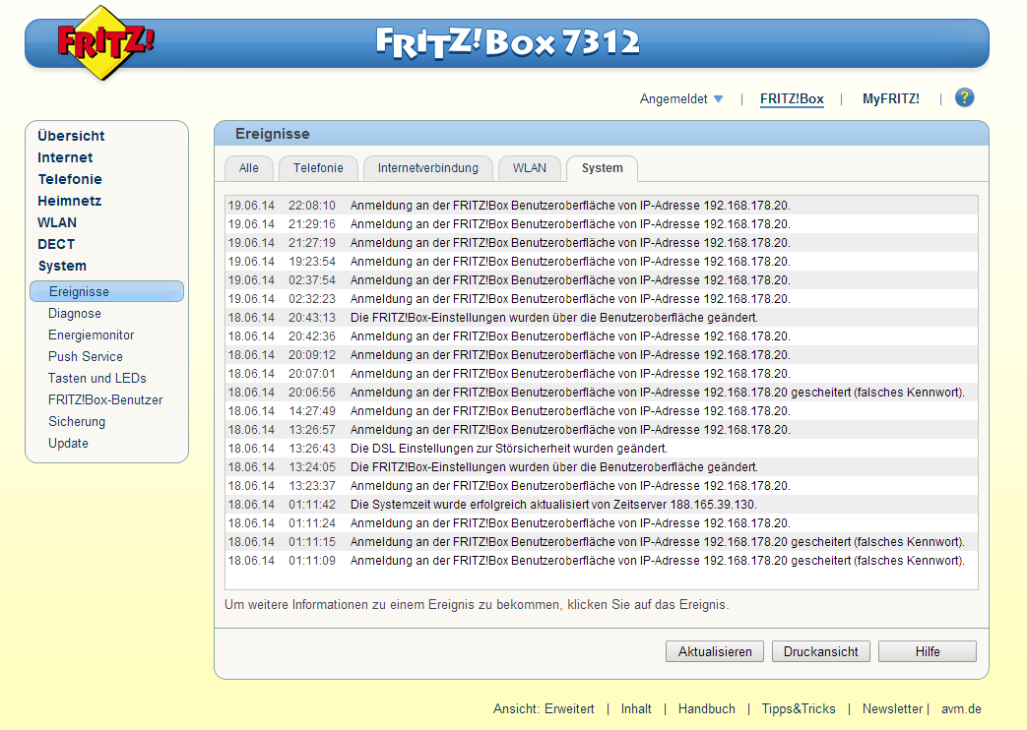Click the Aktualisieren button

coord(715,651)
